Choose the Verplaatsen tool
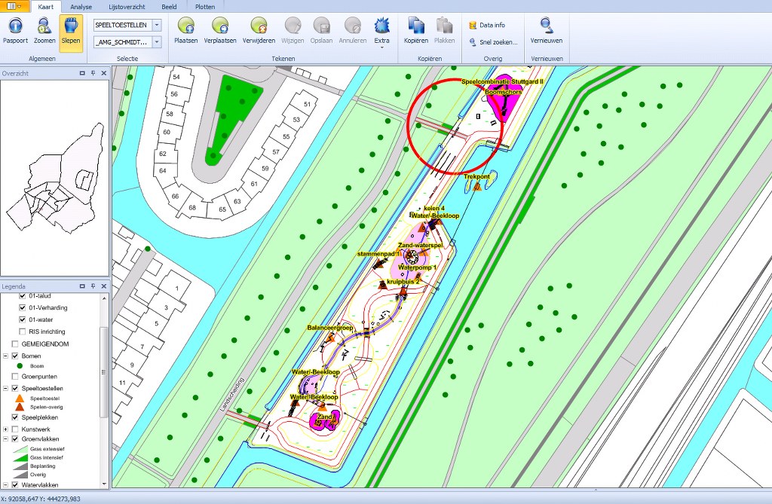The width and height of the screenshot is (772, 504). click(220, 31)
